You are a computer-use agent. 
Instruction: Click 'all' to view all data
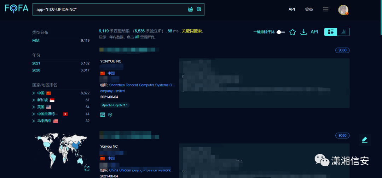(137, 37)
